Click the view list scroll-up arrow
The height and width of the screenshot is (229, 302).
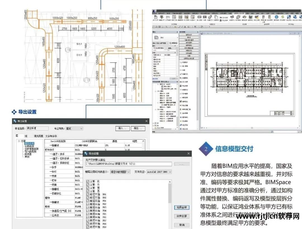click(x=170, y=182)
